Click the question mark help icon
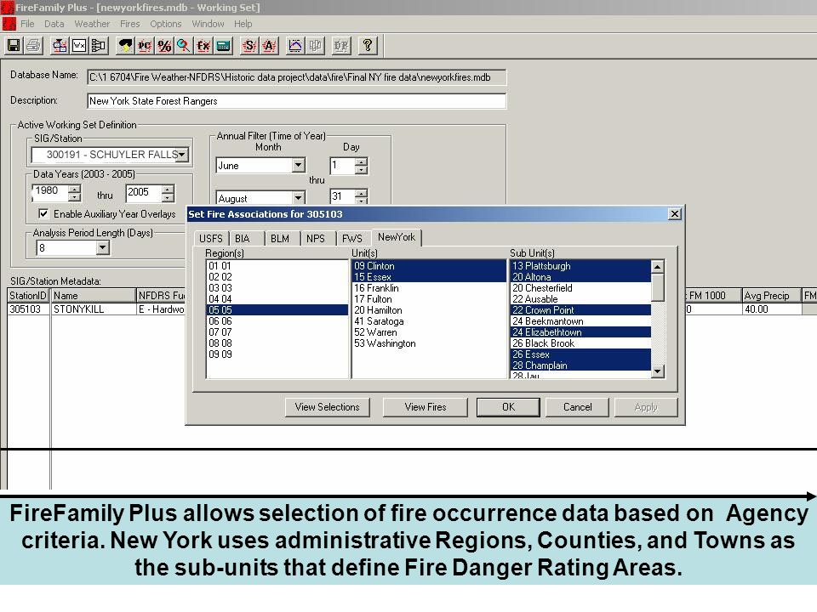This screenshot has width=817, height=612. pos(368,46)
